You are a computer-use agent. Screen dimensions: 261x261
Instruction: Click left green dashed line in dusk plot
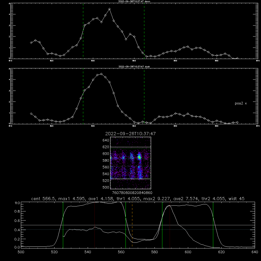pos(83,96)
